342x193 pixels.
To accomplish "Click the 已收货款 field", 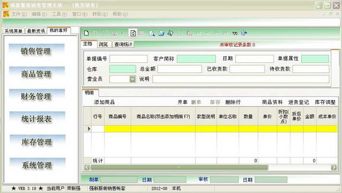I will click(x=247, y=69).
